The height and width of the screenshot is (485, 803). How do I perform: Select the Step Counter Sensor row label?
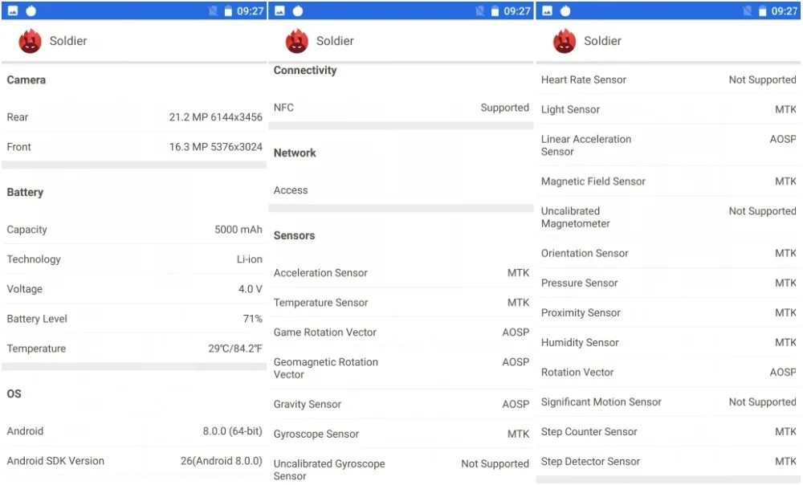(589, 432)
